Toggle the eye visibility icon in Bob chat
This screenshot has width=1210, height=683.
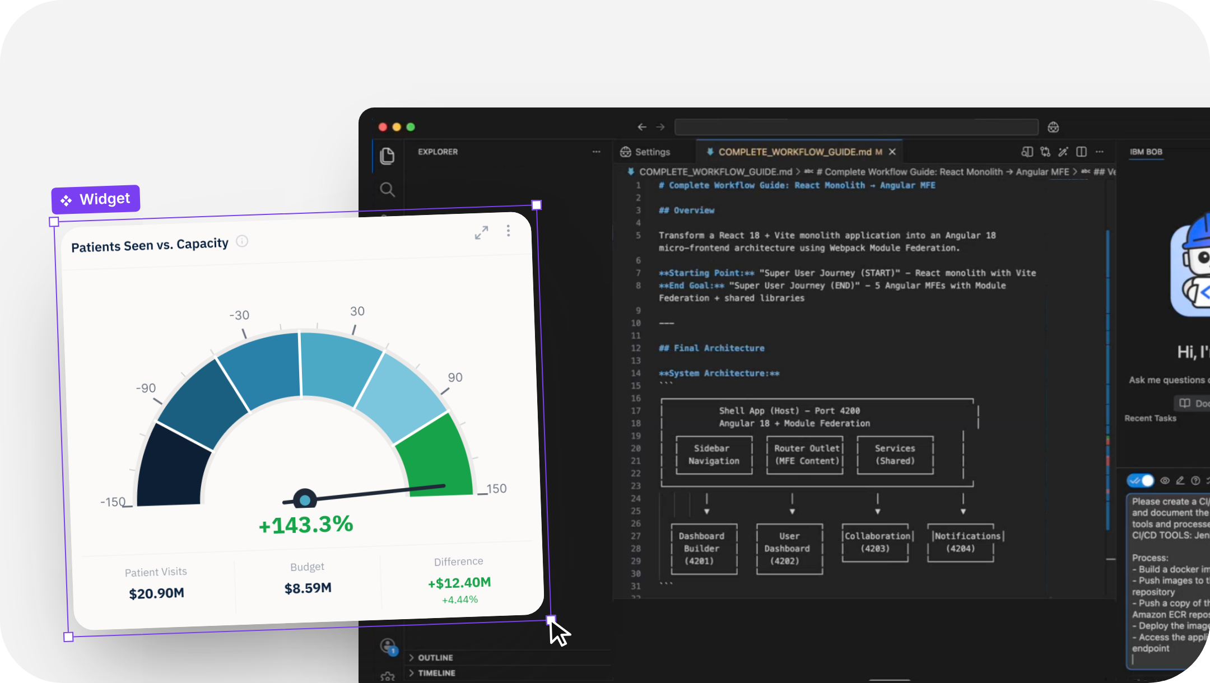point(1165,480)
